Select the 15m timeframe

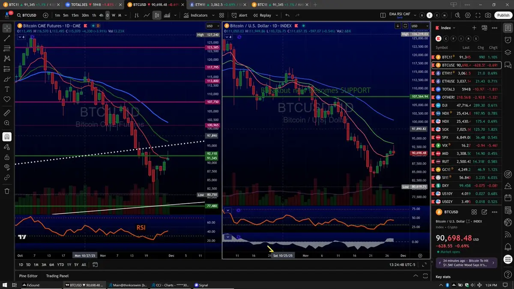pos(75,15)
